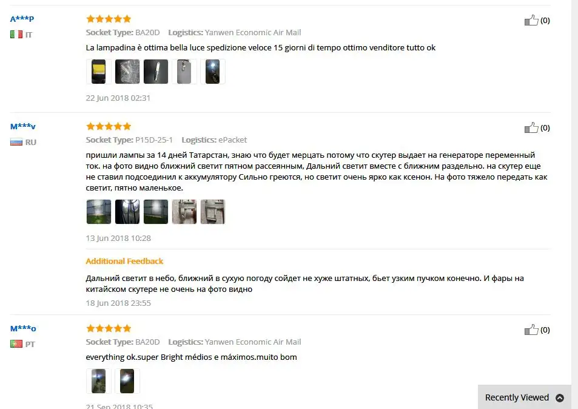Open first photo in M***v review
The height and width of the screenshot is (409, 578).
click(x=99, y=212)
